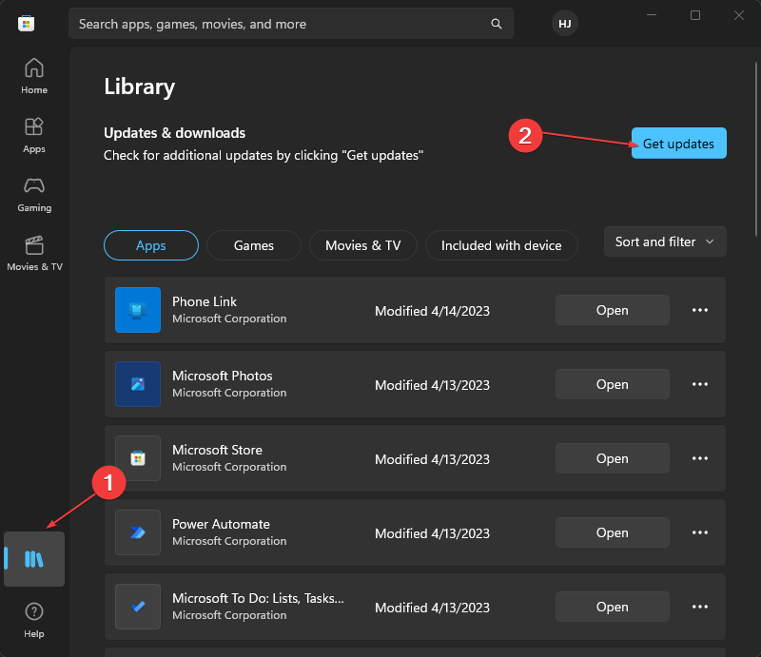Click the Microsoft Photos app name

(223, 376)
